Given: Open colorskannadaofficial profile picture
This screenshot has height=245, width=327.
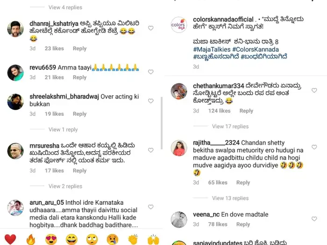Looking at the screenshot, I should click(179, 25).
